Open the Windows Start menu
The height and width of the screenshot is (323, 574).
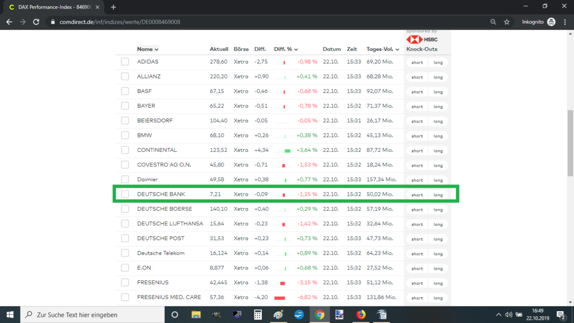coord(10,315)
